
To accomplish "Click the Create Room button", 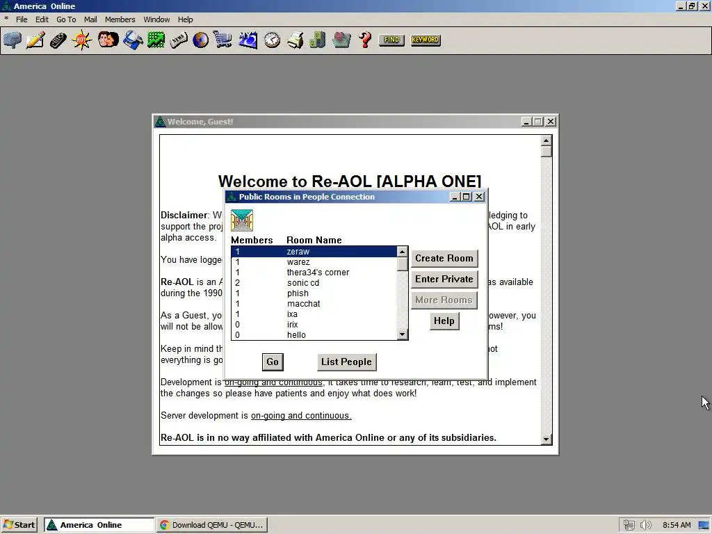I will pos(444,258).
